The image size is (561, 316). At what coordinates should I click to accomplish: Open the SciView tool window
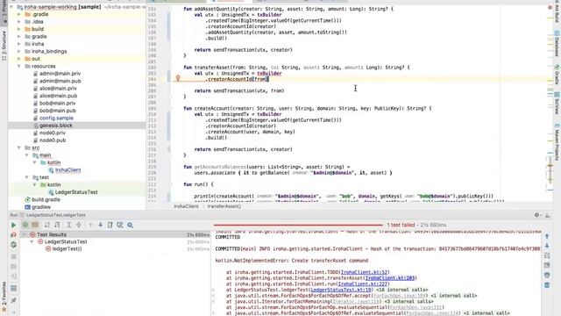[x=557, y=104]
